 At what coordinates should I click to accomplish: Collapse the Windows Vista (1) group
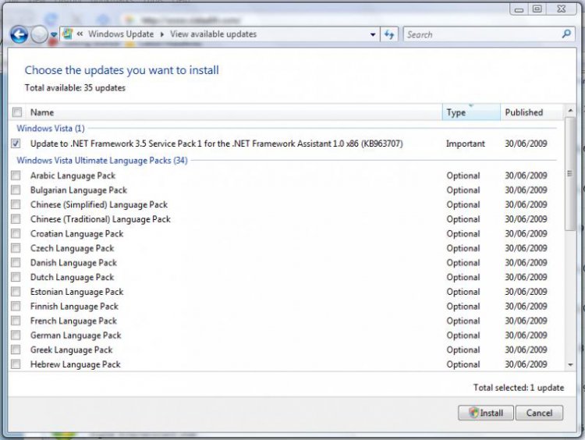click(x=51, y=129)
